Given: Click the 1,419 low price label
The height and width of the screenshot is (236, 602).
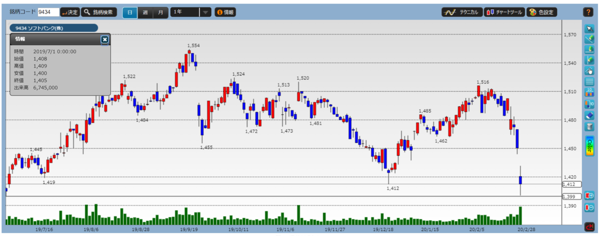Looking at the screenshot, I should coord(49,182).
